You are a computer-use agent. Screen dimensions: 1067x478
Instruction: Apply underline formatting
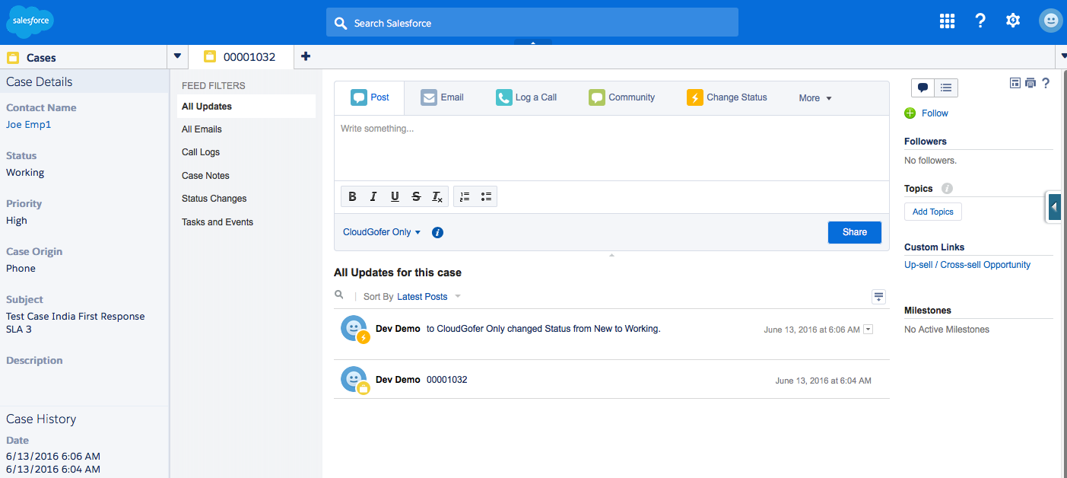pos(395,196)
